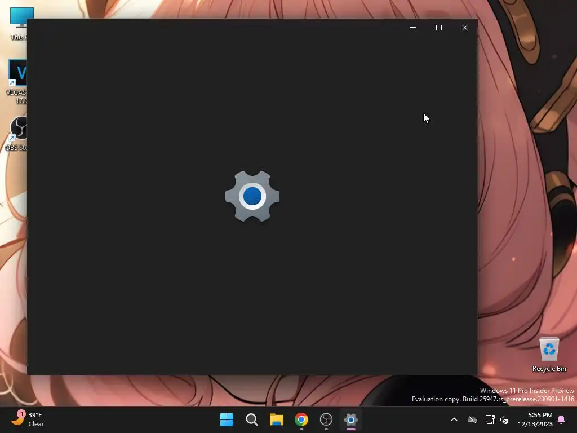This screenshot has height=433, width=577.
Task: Open the network status tray icon
Action: click(490, 419)
